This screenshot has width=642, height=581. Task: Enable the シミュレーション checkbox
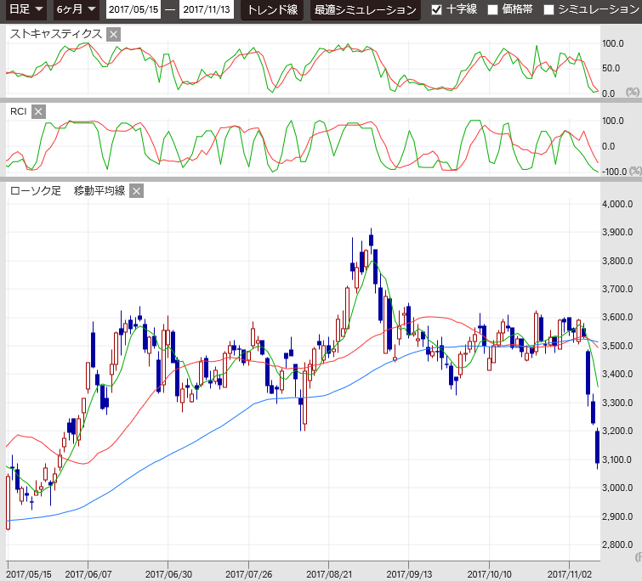tap(548, 10)
